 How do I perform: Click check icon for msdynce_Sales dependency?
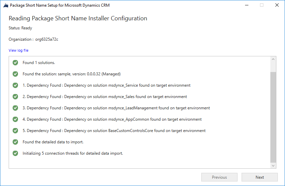(15, 97)
